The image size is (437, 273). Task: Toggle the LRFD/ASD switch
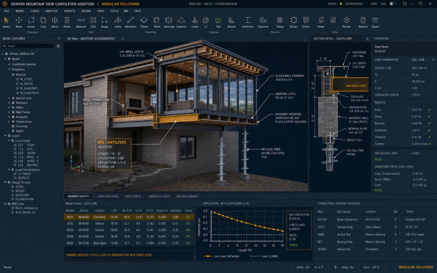[393, 4]
